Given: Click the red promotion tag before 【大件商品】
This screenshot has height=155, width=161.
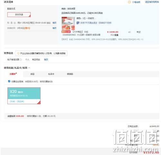Looking at the screenshot, I should tap(66, 32).
